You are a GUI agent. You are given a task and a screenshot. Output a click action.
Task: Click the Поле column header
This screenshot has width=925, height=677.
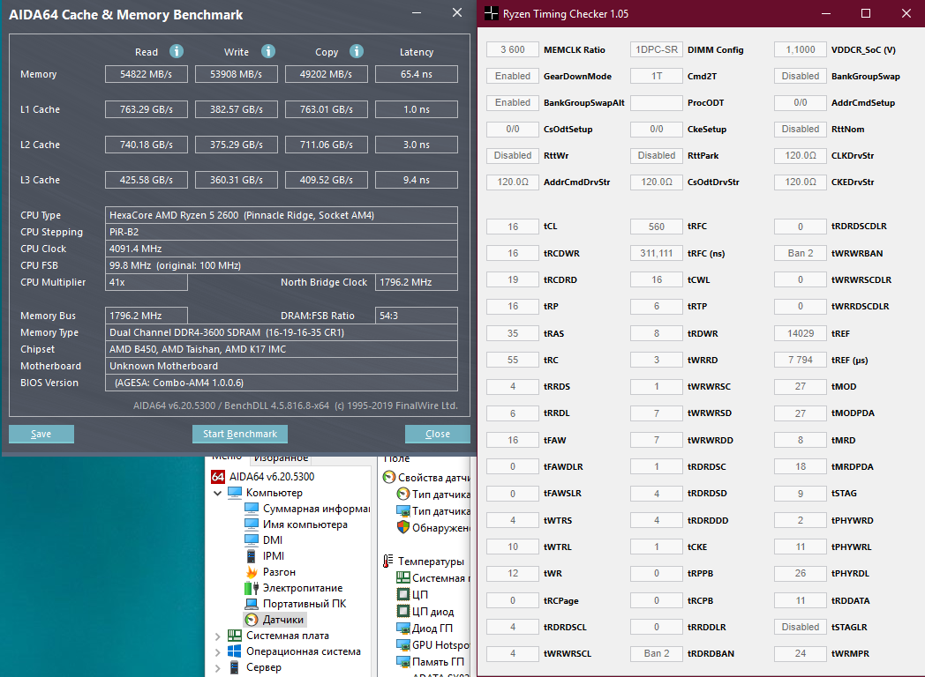396,458
